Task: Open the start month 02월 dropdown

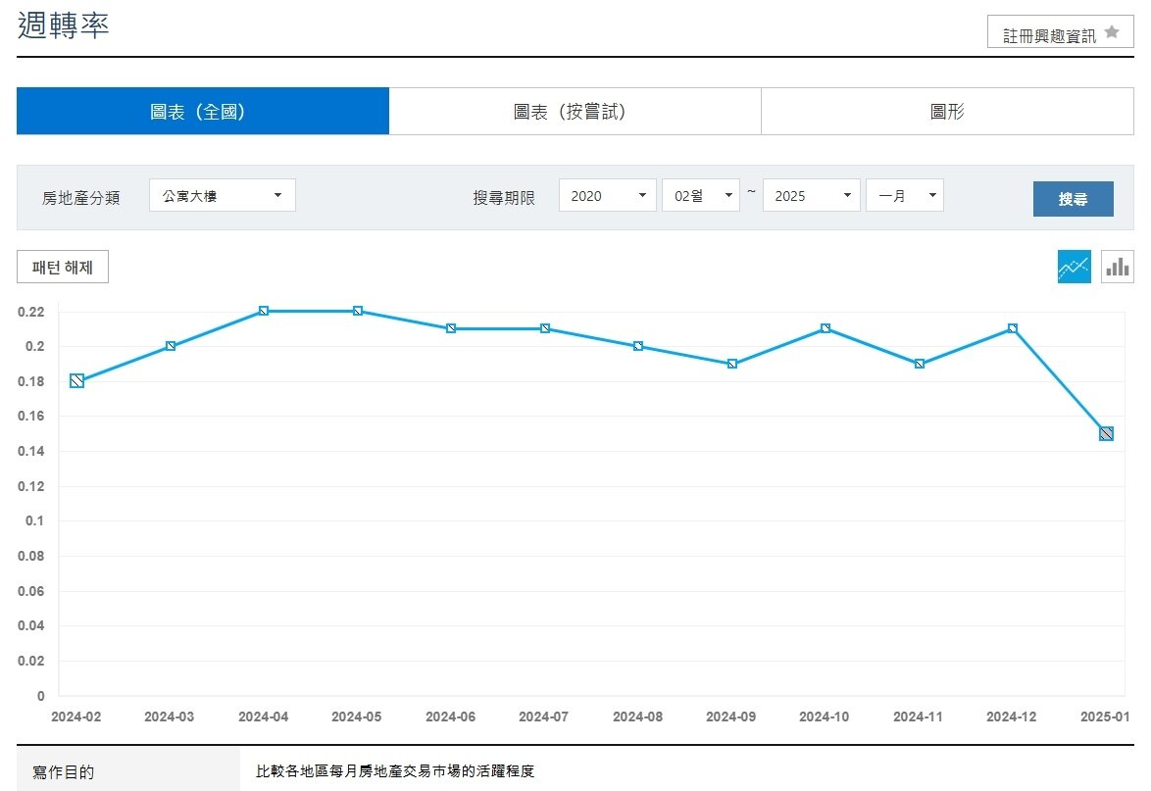Action: (701, 195)
